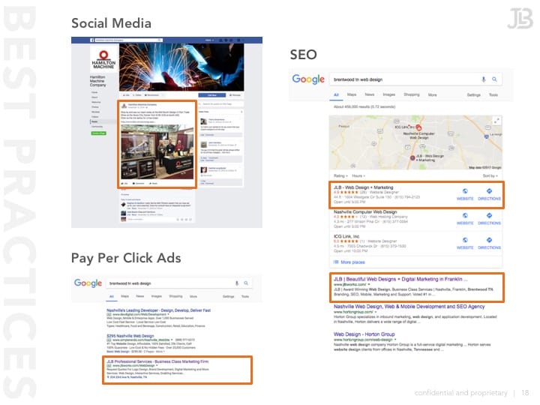Open the Rating filter dropdown
540x405 pixels.
click(341, 176)
